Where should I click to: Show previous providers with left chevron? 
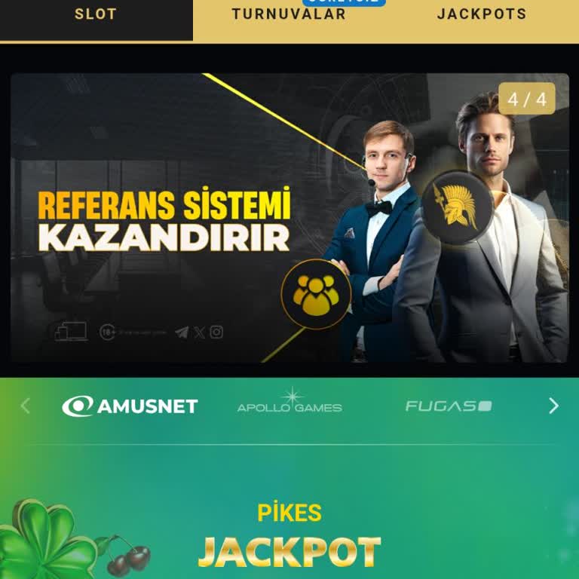25,406
